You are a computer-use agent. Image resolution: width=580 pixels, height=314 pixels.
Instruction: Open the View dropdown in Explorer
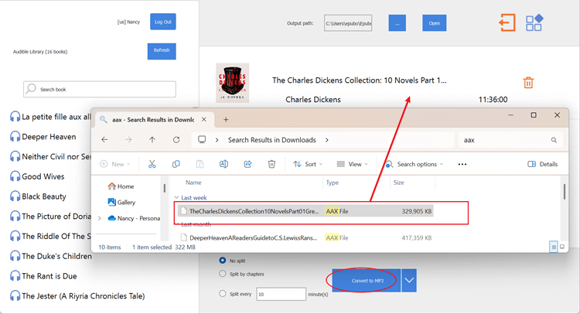pos(352,164)
